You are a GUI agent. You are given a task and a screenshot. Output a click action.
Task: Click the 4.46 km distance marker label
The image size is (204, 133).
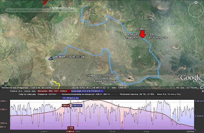pyautogui.click(x=70, y=132)
